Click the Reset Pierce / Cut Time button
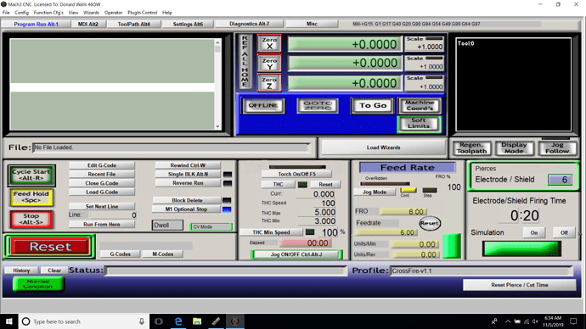This screenshot has width=586, height=329. coord(520,285)
